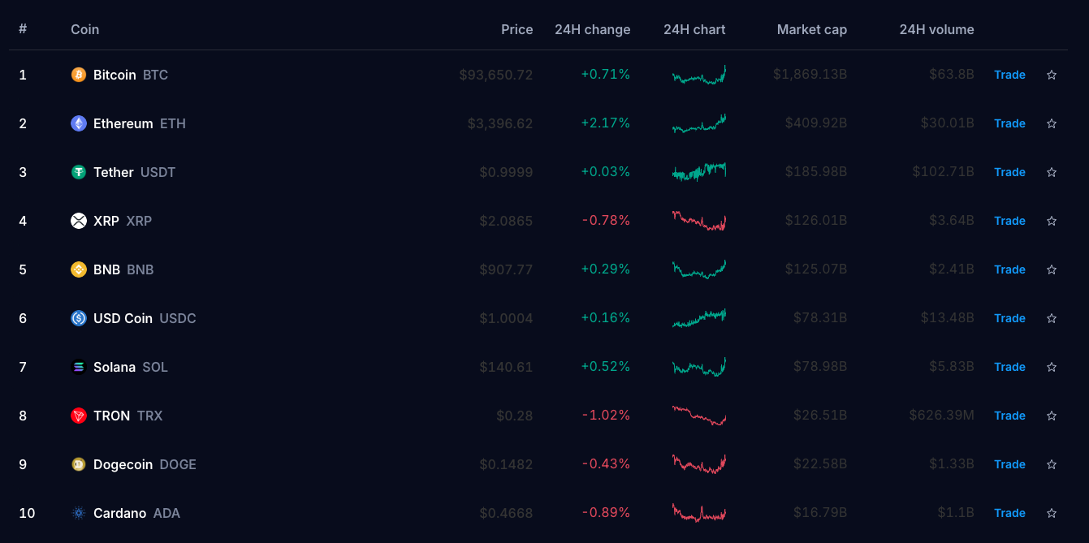Open Trade for TRON
The height and width of the screenshot is (543, 1089).
1009,416
